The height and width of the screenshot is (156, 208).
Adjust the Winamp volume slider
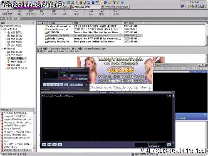[65, 79]
